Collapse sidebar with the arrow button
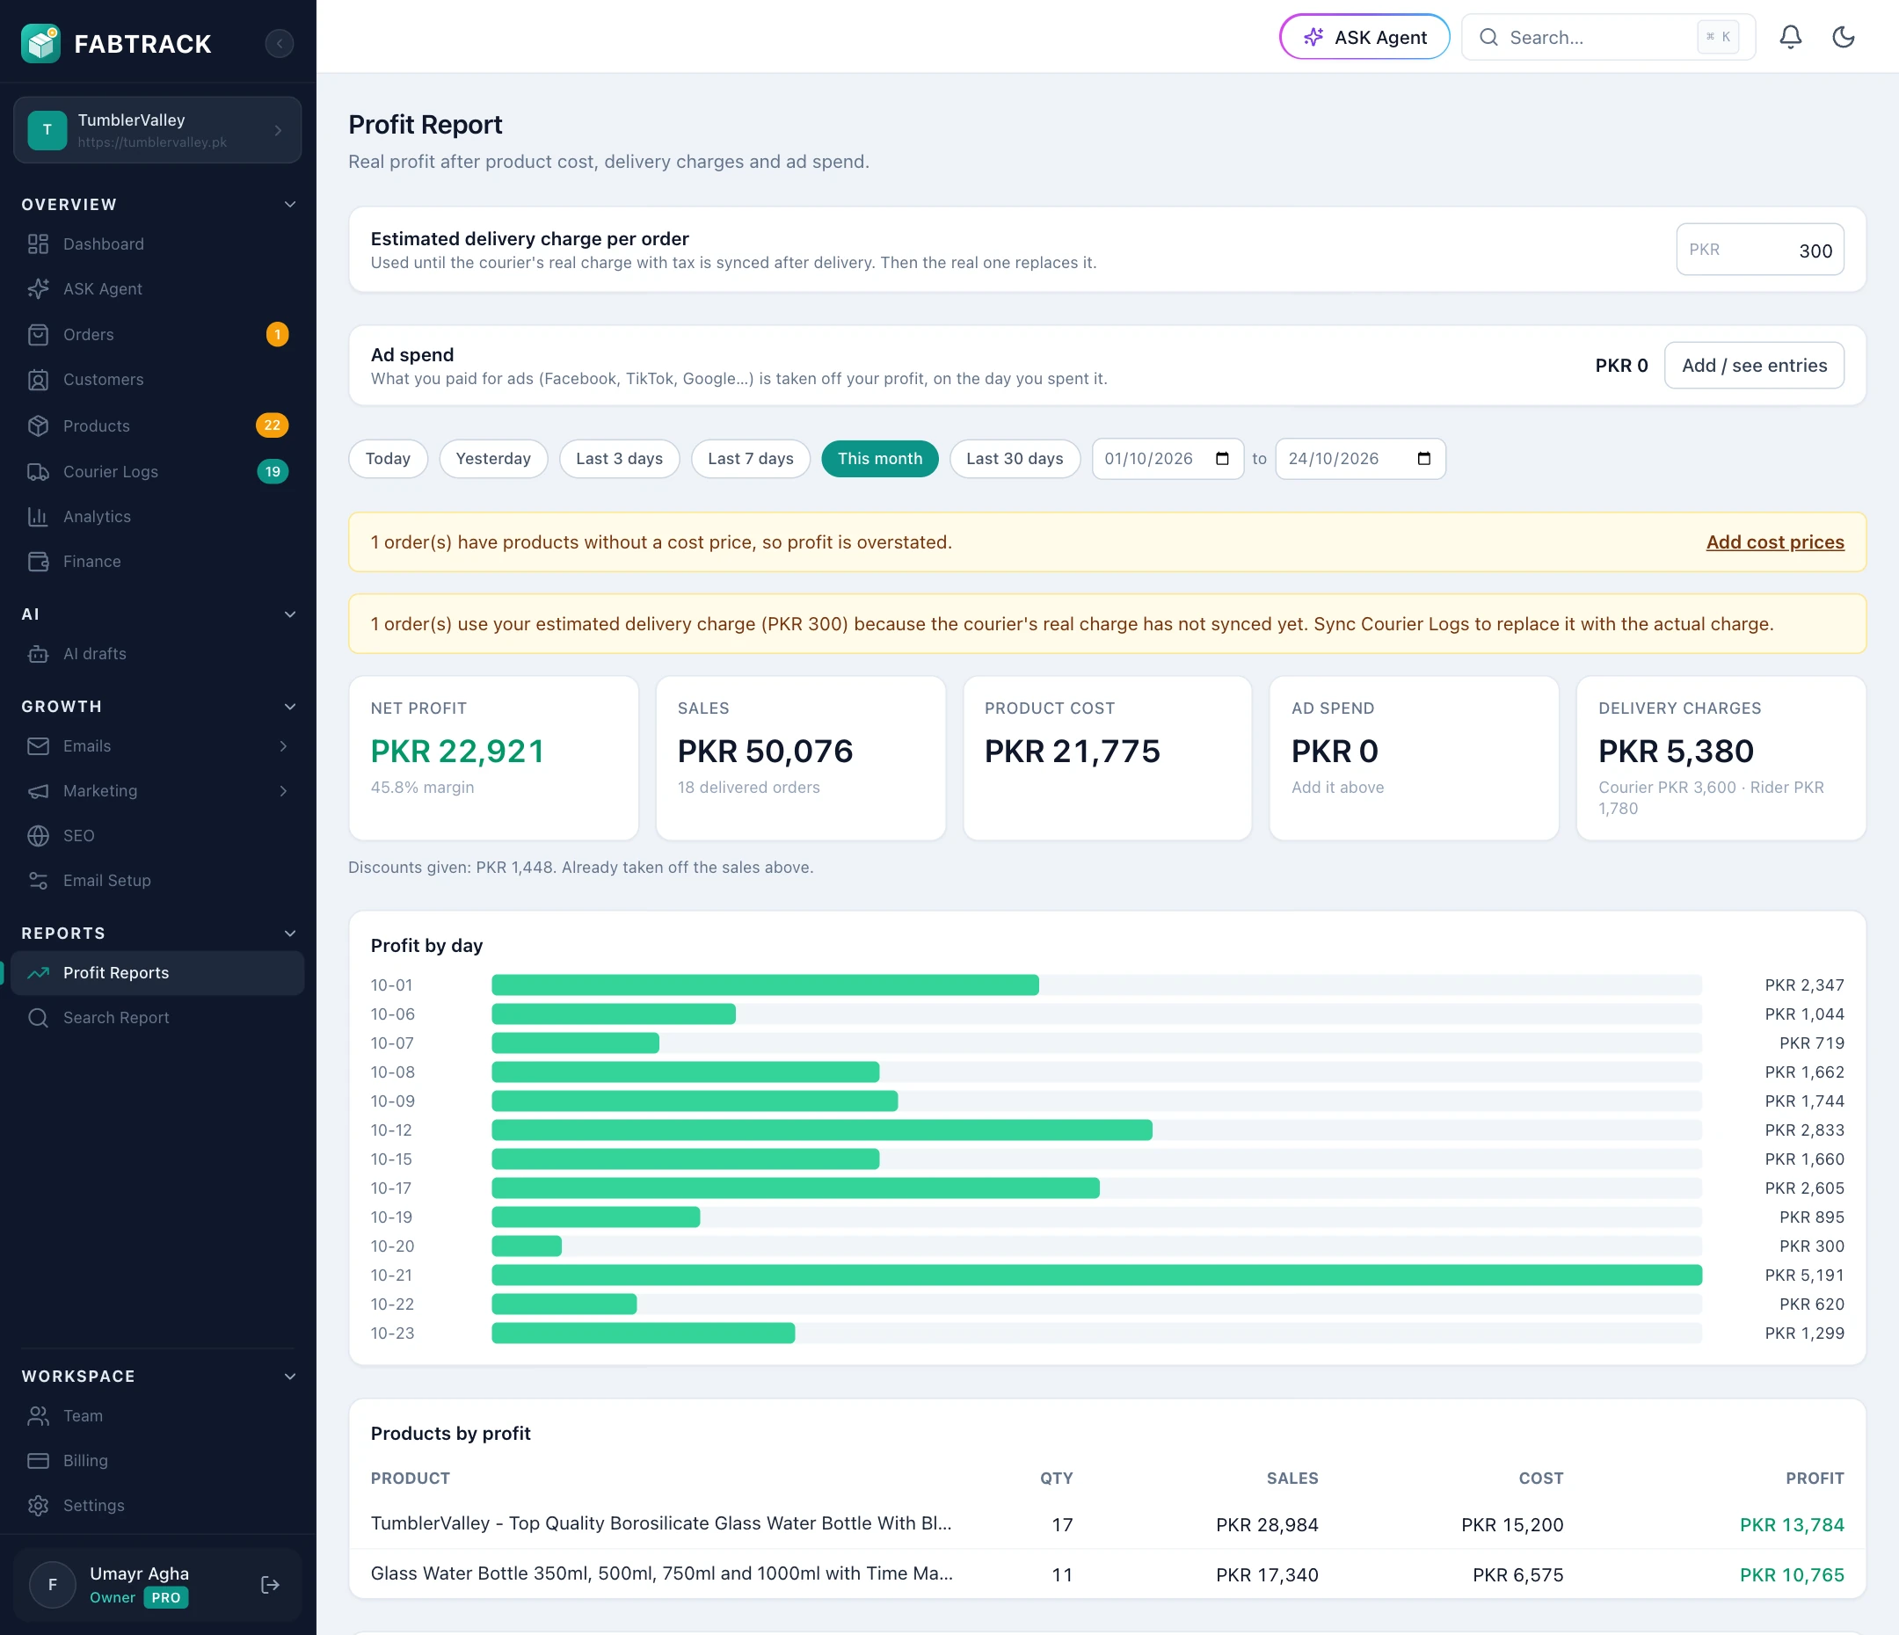The image size is (1899, 1635). coord(280,43)
